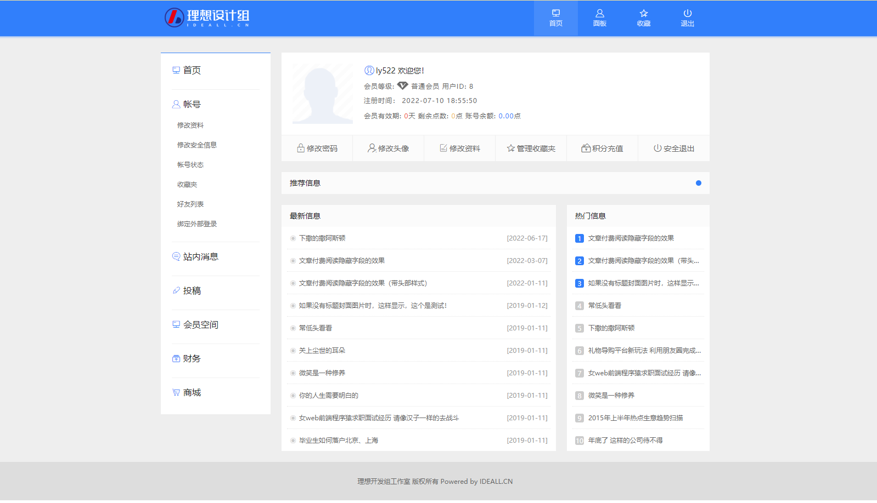
Task: Click the 管理收藏夹 button
Action: pos(531,148)
